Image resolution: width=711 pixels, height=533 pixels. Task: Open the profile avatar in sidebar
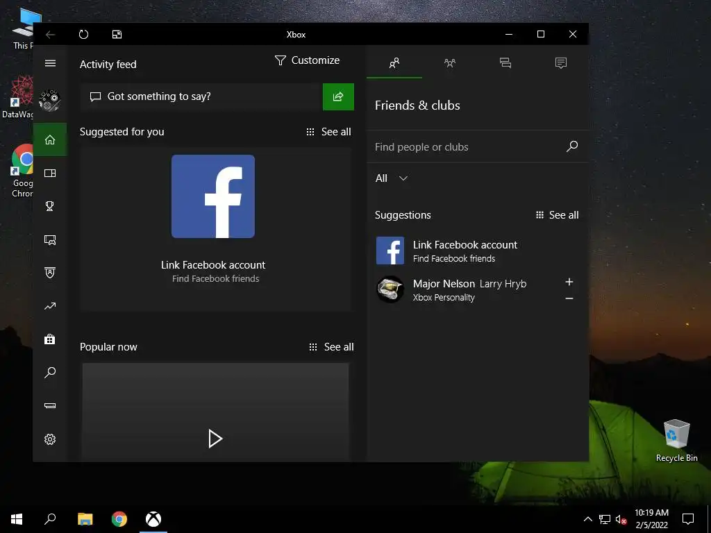(x=50, y=100)
